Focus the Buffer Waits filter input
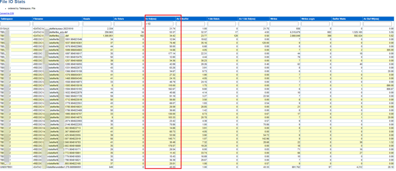 click(x=346, y=24)
